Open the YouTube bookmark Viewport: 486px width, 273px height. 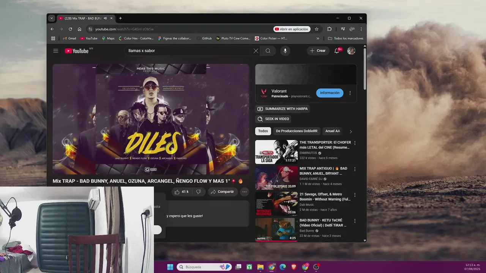pos(89,38)
